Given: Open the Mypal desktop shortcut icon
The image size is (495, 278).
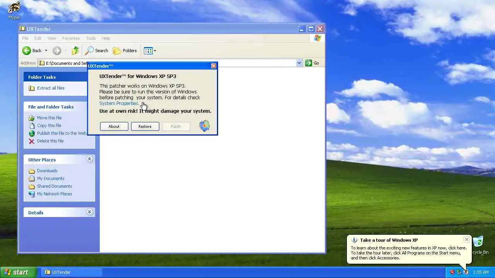Looking at the screenshot, I should (14, 10).
